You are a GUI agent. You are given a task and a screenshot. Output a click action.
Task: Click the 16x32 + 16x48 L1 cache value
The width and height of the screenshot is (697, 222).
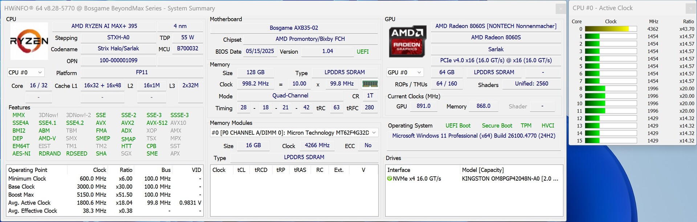[102, 86]
